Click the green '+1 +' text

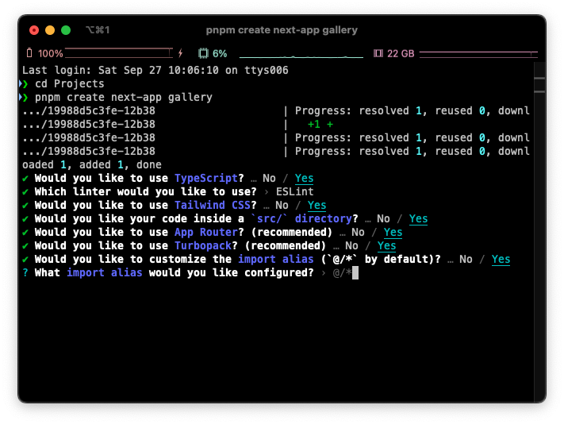click(x=320, y=124)
